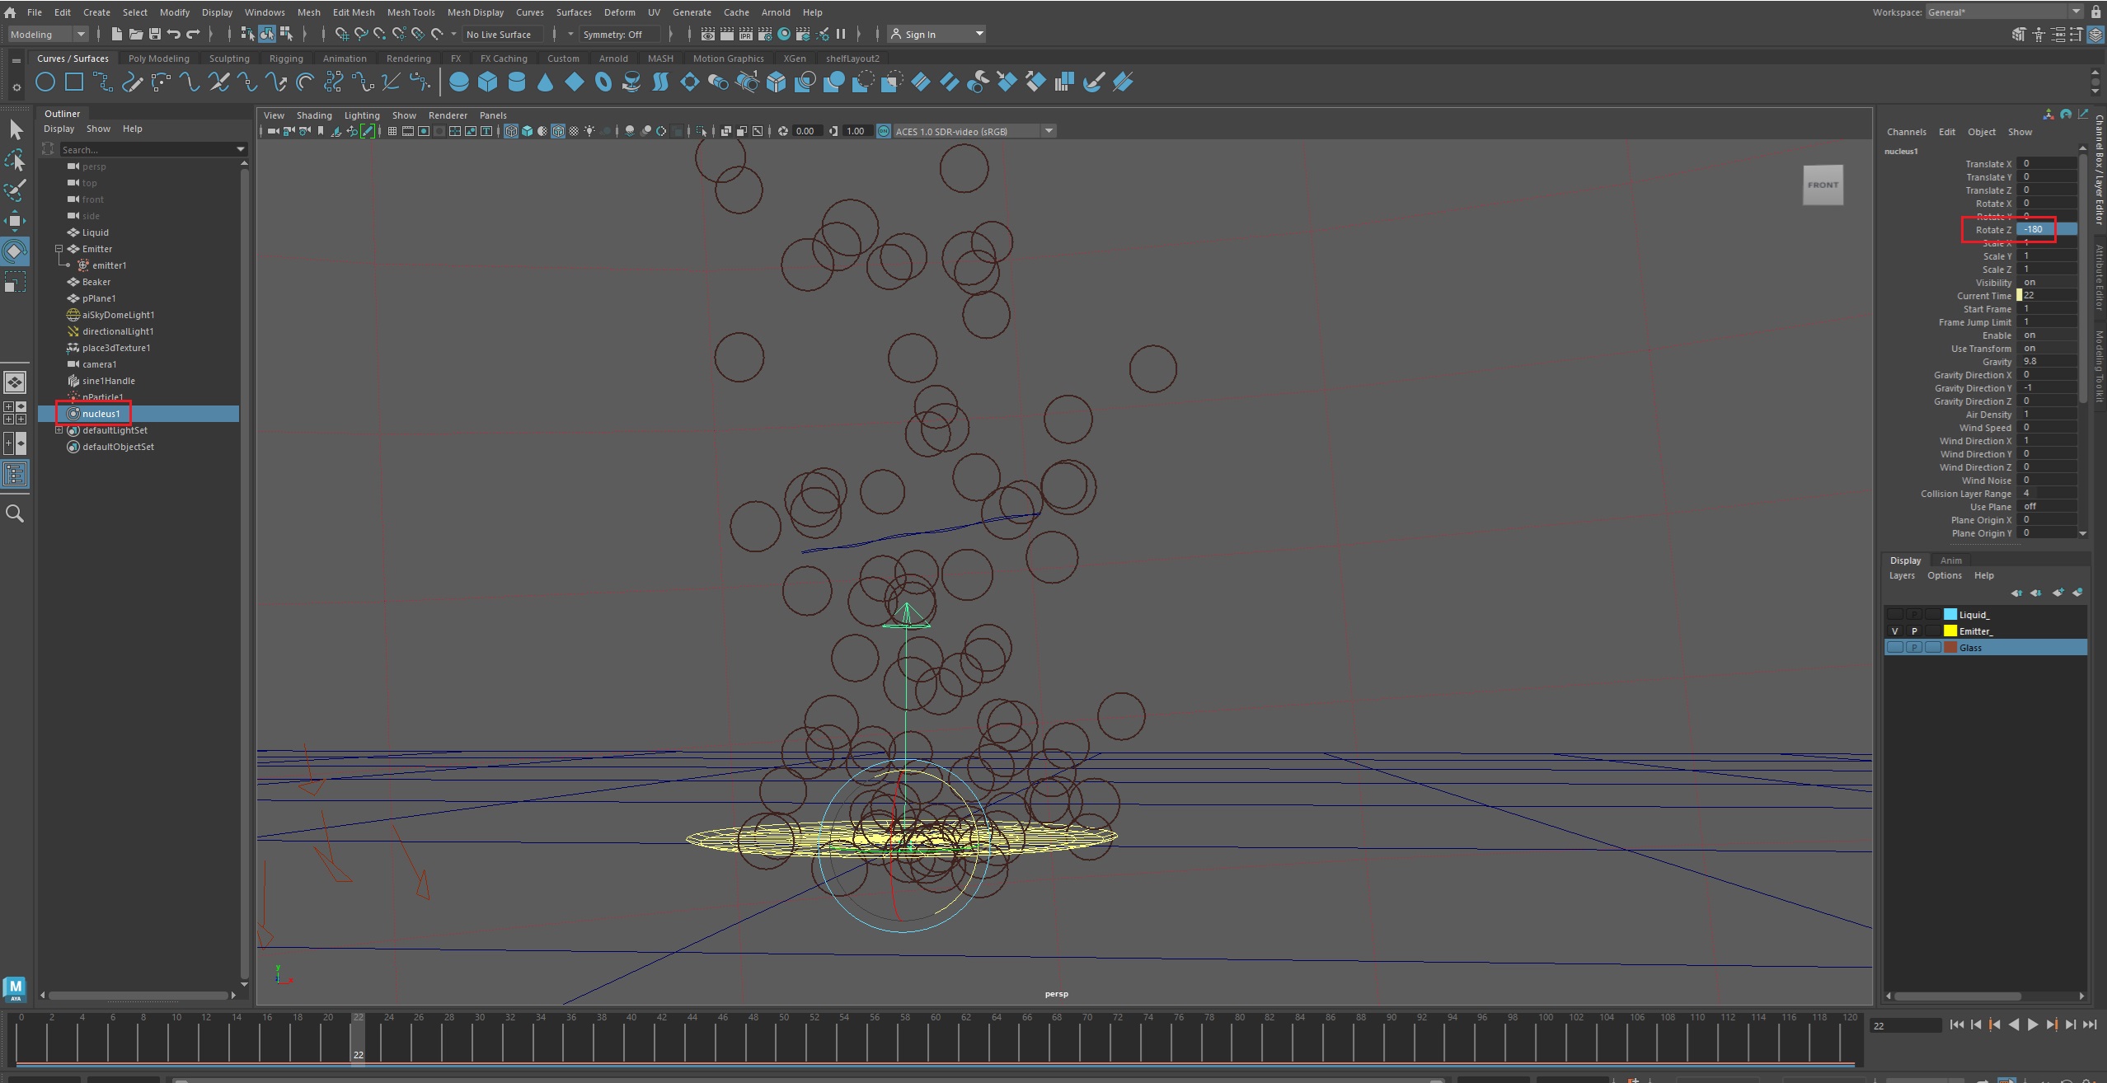Click the Undo icon
Image resolution: width=2107 pixels, height=1083 pixels.
click(174, 34)
